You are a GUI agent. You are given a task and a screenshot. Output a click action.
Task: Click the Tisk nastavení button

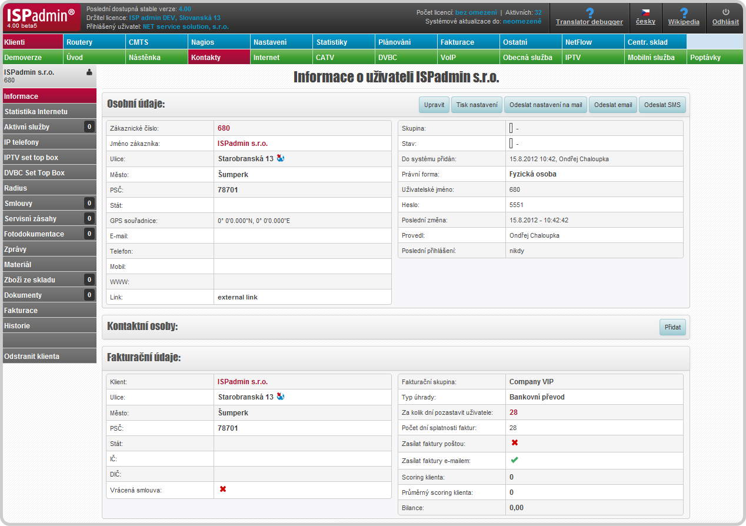point(477,105)
